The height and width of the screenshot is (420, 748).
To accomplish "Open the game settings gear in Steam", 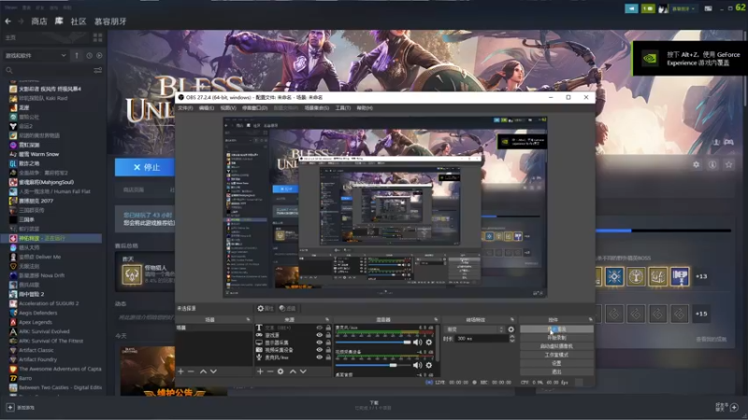I will (x=696, y=165).
